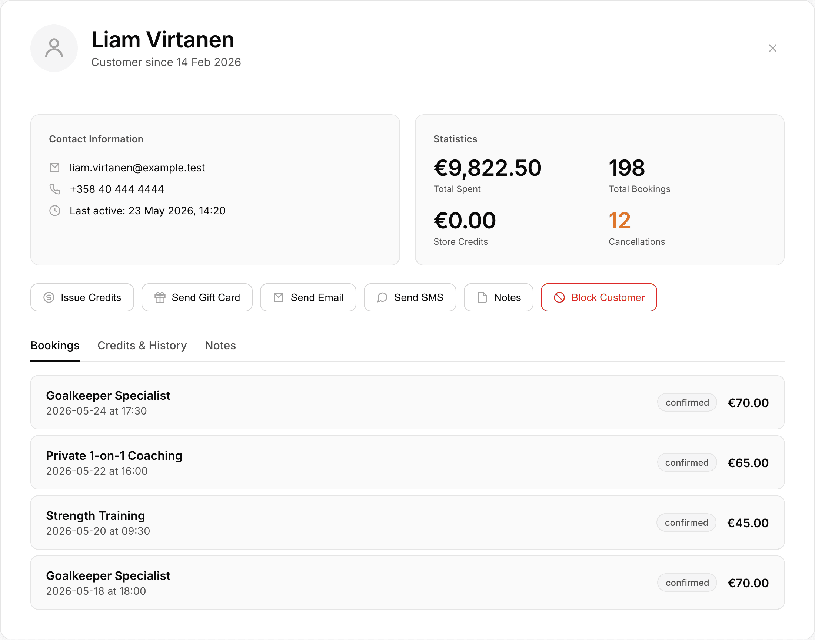Open the Private 1-on-1 Coaching booking
815x640 pixels.
(407, 462)
